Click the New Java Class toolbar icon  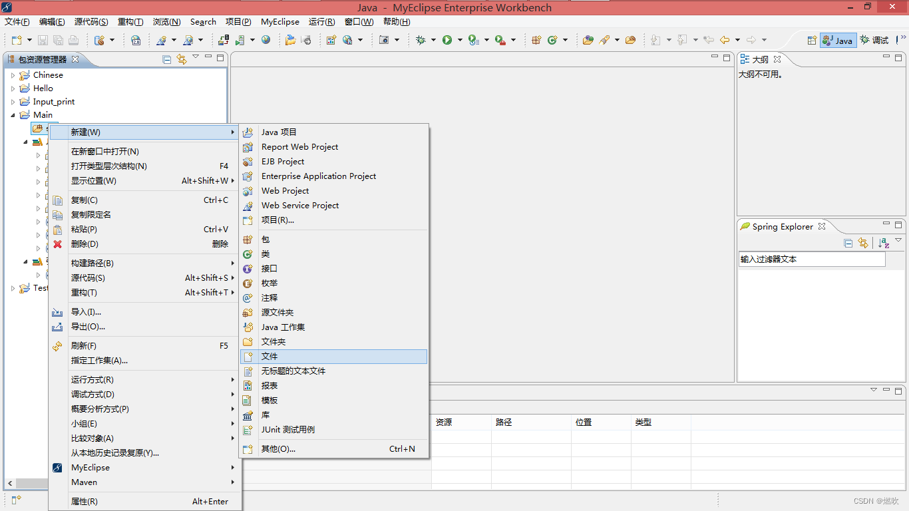(x=552, y=40)
